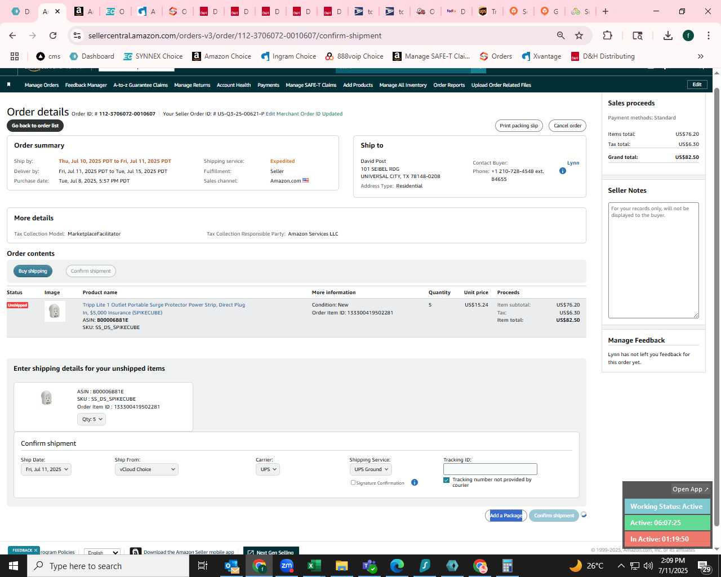Open the Ship Date dropdown

(x=46, y=469)
